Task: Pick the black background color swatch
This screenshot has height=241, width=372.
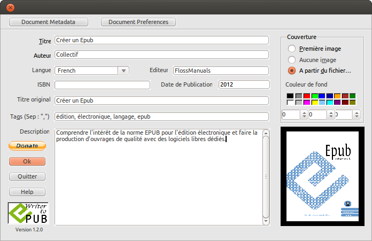Action: click(x=290, y=96)
